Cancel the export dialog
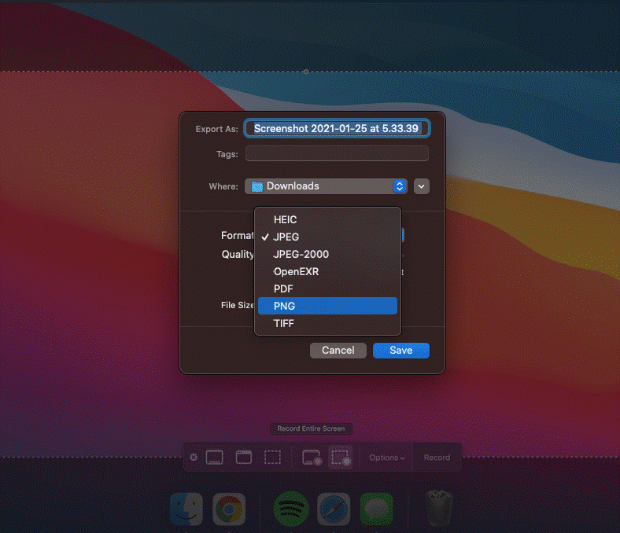The height and width of the screenshot is (533, 620). tap(338, 351)
